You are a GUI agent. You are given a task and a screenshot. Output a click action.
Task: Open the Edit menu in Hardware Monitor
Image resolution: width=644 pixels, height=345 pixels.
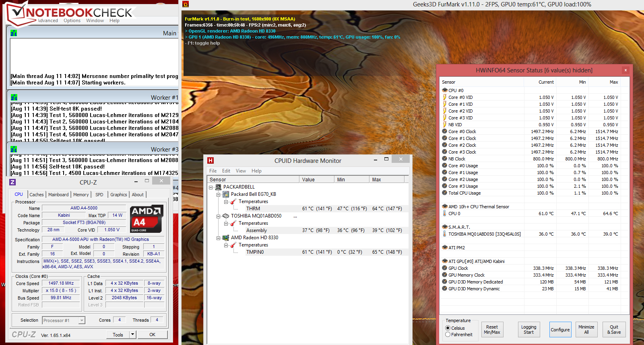coord(226,171)
